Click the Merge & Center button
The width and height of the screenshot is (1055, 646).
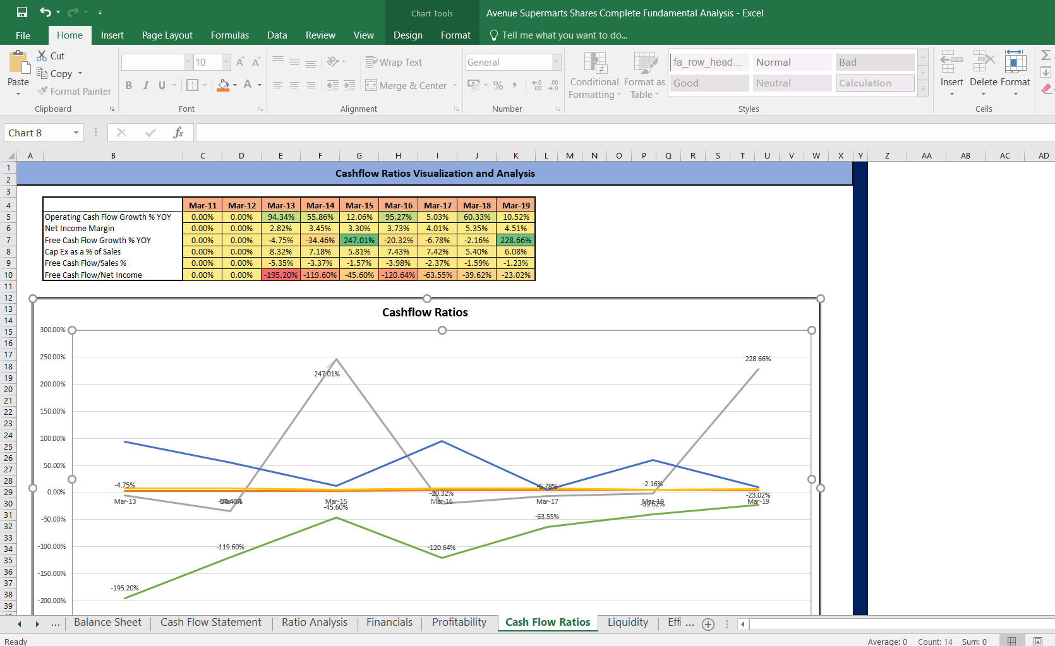click(x=406, y=85)
